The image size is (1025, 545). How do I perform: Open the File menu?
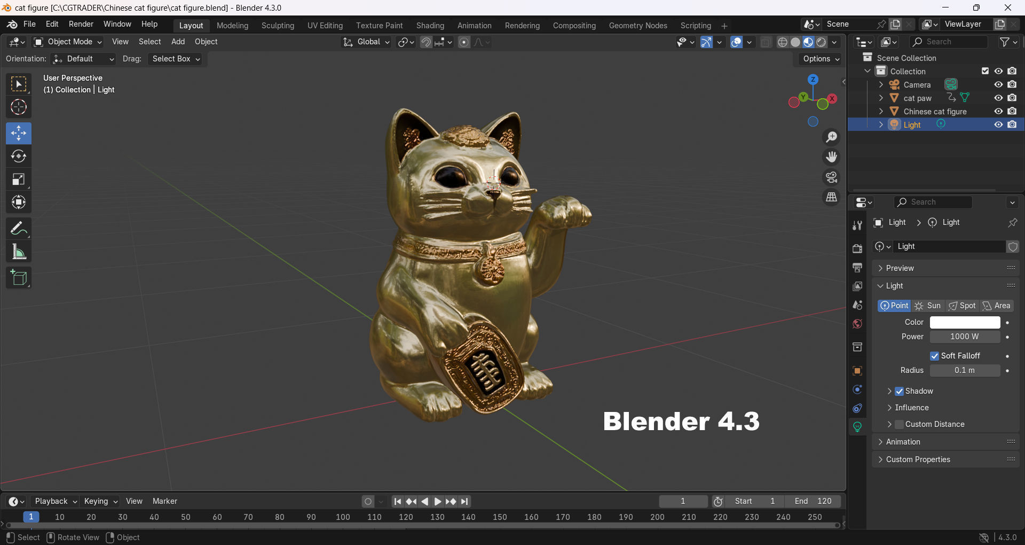(30, 24)
